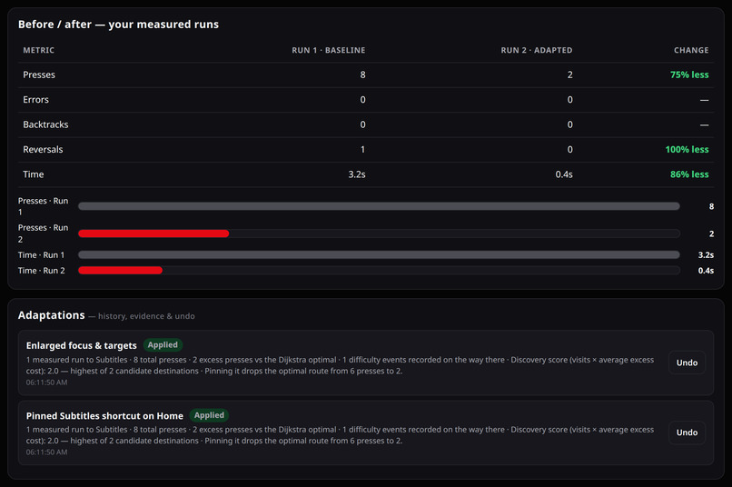Click timestamp under Pinned Subtitles shortcut
The height and width of the screenshot is (487, 732).
[x=46, y=452]
